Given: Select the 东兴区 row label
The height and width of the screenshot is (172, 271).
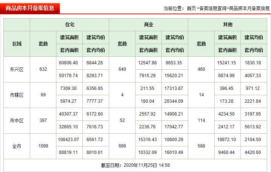Looking at the screenshot, I should pyautogui.click(x=17, y=69).
